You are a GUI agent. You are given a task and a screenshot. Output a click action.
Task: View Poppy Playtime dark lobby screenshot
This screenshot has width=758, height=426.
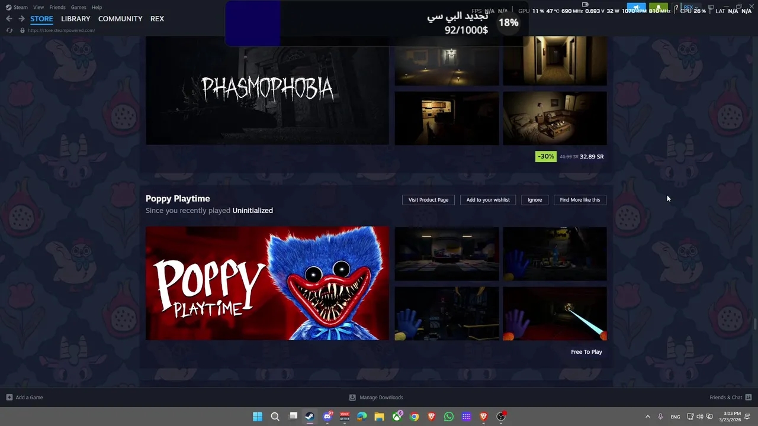447,254
